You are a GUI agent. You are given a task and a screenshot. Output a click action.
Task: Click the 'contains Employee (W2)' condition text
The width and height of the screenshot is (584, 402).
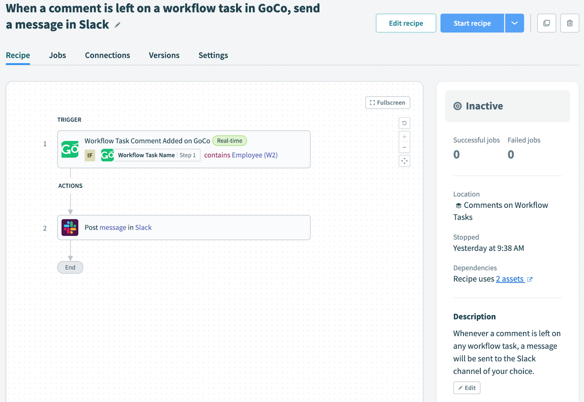241,155
